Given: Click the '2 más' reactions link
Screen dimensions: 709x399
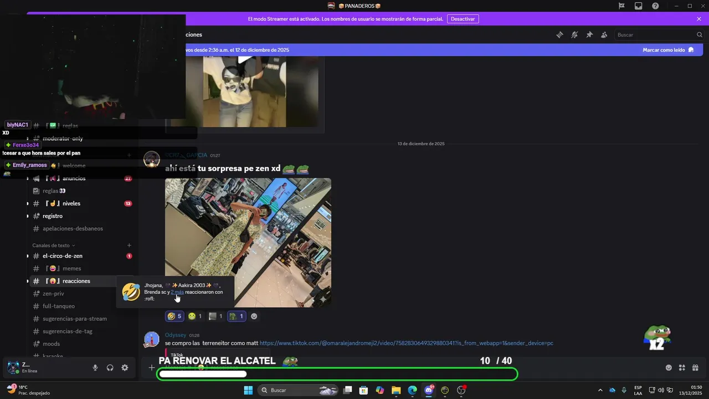Looking at the screenshot, I should pos(177,292).
